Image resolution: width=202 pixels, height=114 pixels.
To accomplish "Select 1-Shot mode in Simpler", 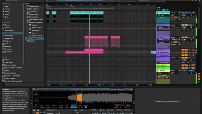I will pos(36,100).
